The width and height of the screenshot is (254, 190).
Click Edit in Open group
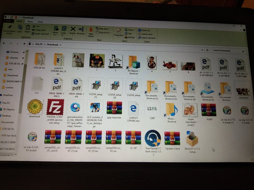128,34
